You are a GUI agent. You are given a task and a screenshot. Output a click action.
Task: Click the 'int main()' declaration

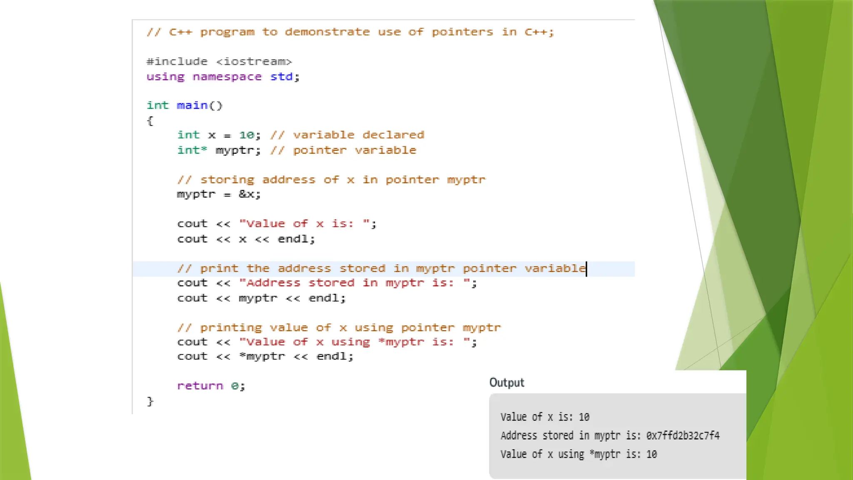click(x=185, y=105)
